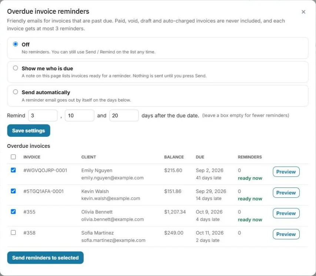Click the $249.00 balance value
This screenshot has height=276, width=316.
(x=174, y=233)
